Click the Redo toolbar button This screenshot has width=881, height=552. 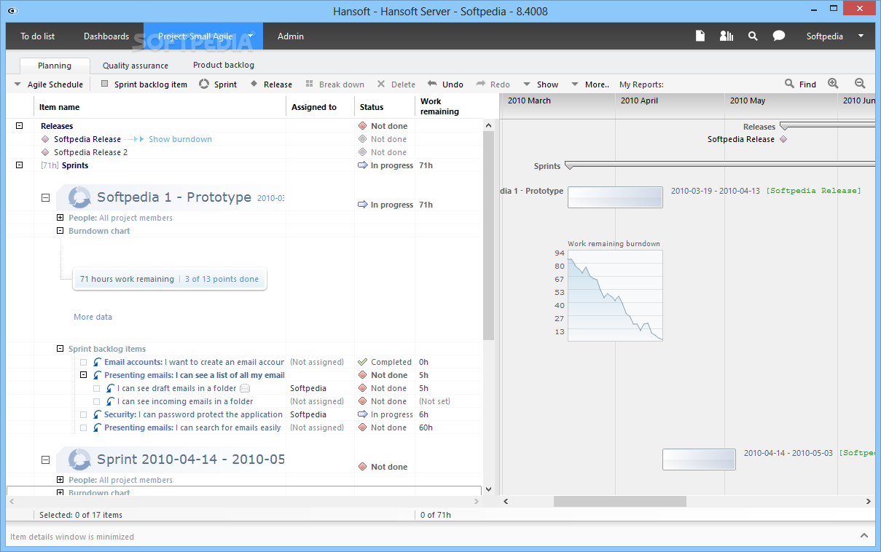493,84
